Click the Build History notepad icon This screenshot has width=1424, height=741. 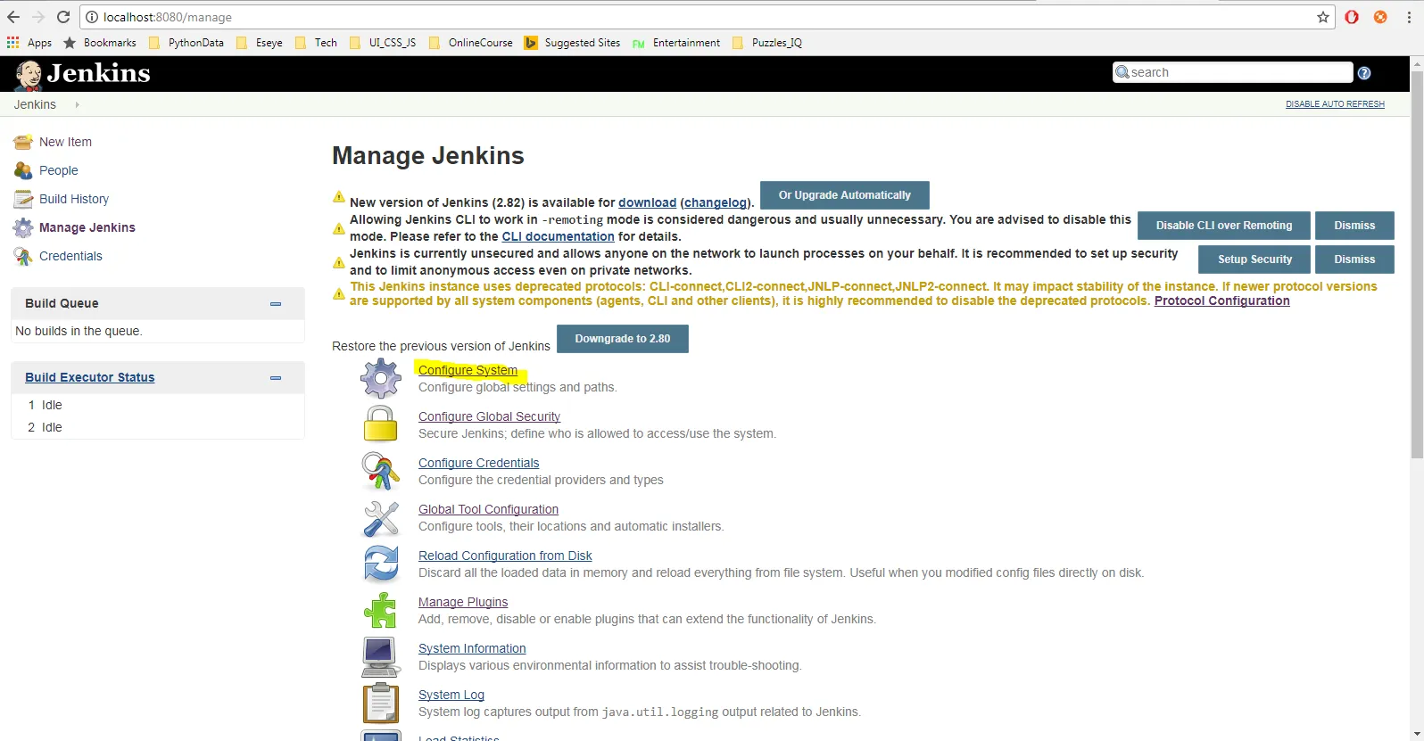(x=23, y=199)
